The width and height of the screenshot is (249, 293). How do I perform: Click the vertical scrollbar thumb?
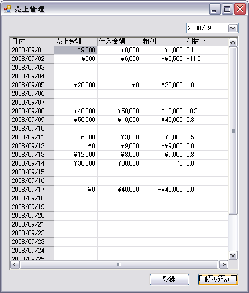point(233,131)
